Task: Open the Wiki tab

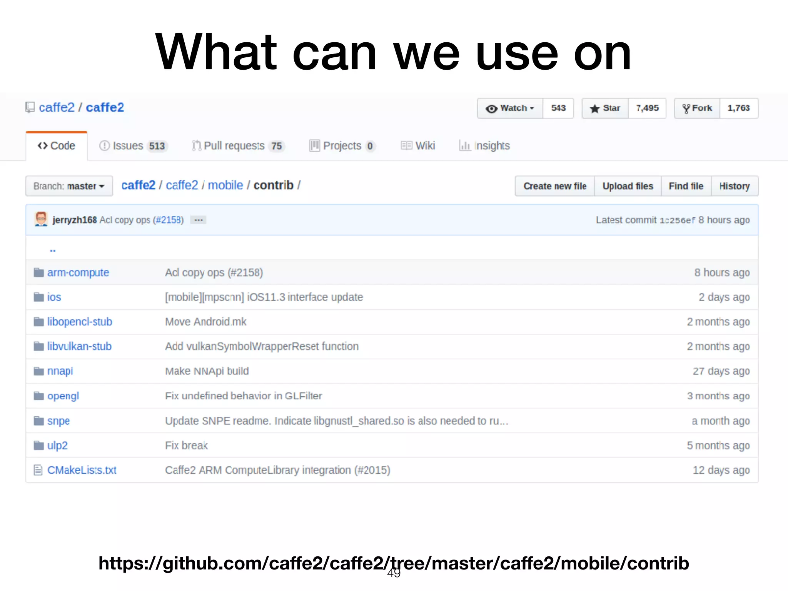Action: pos(418,146)
